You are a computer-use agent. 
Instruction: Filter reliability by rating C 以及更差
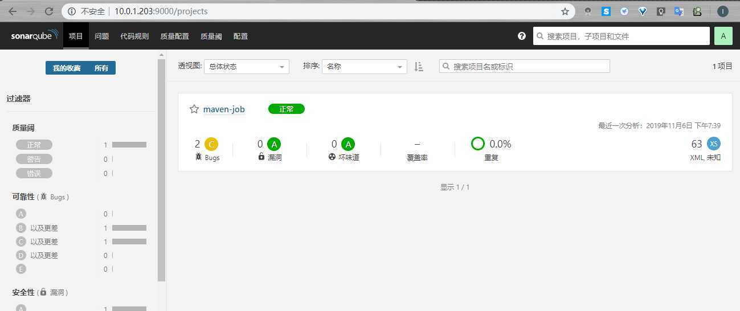pos(37,242)
